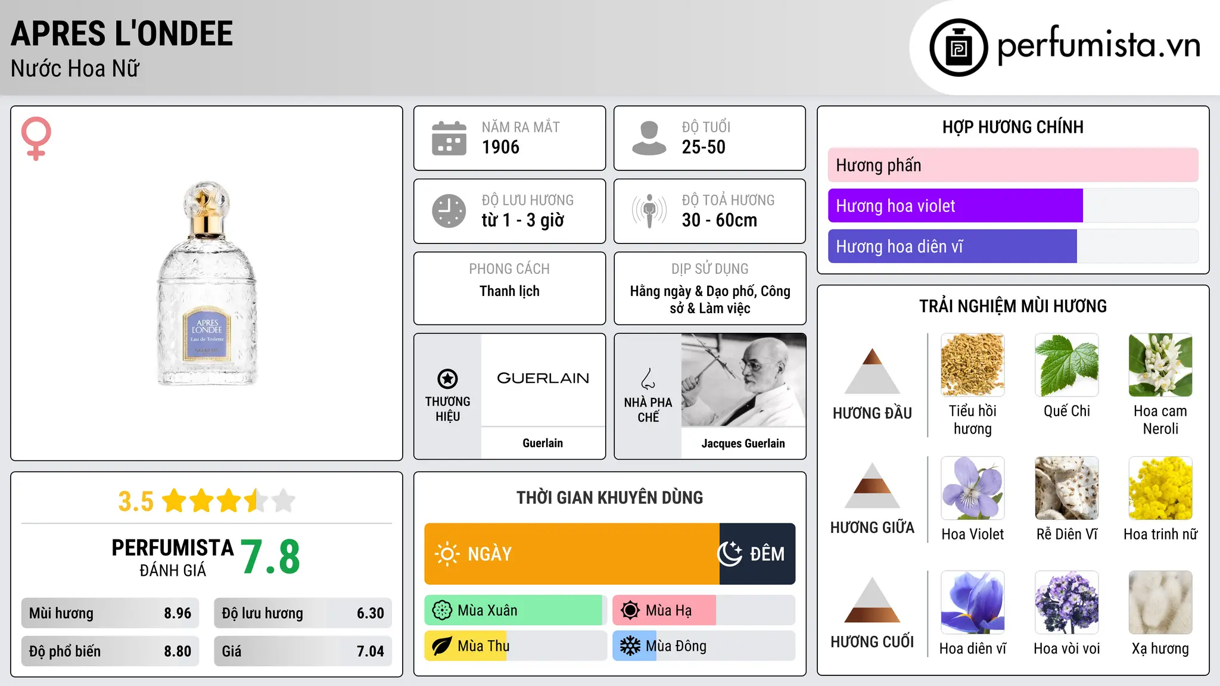The width and height of the screenshot is (1220, 686).
Task: Select the Hương hoa diên vĩ accord bar
Action: coord(1013,247)
